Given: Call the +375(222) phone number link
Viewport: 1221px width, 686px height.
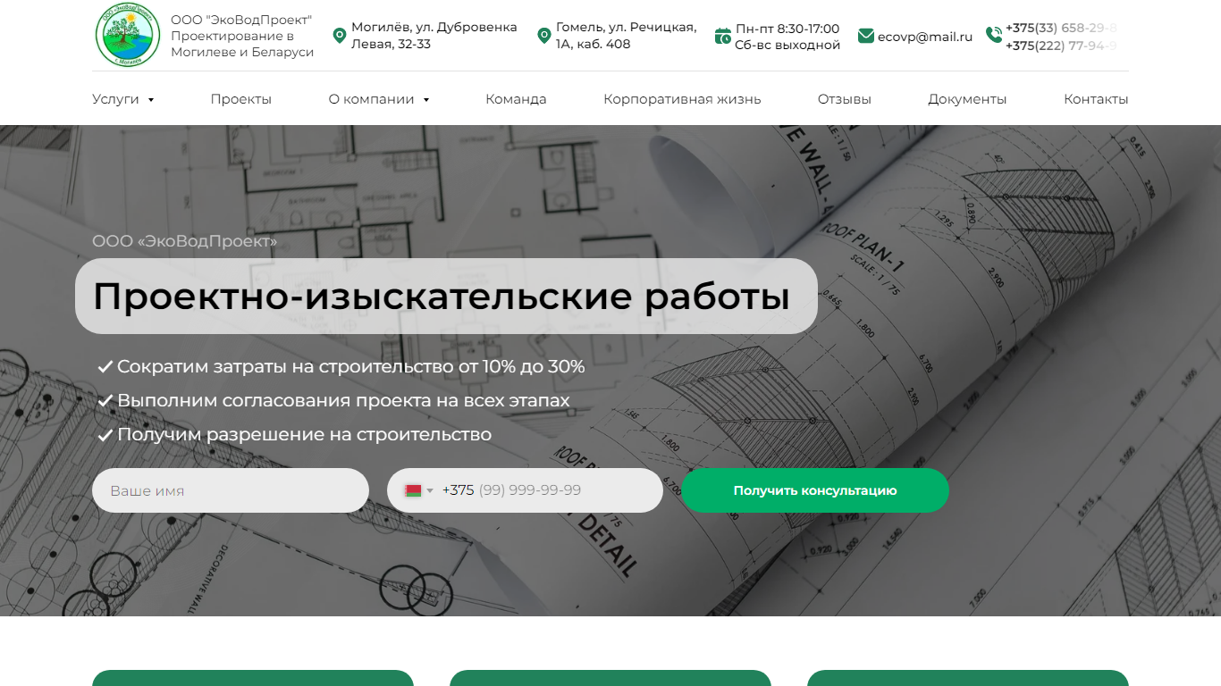Looking at the screenshot, I should pos(1061,46).
